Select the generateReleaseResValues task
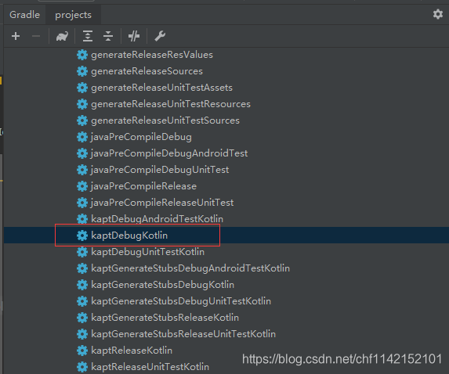This screenshot has height=374, width=449. coord(152,55)
